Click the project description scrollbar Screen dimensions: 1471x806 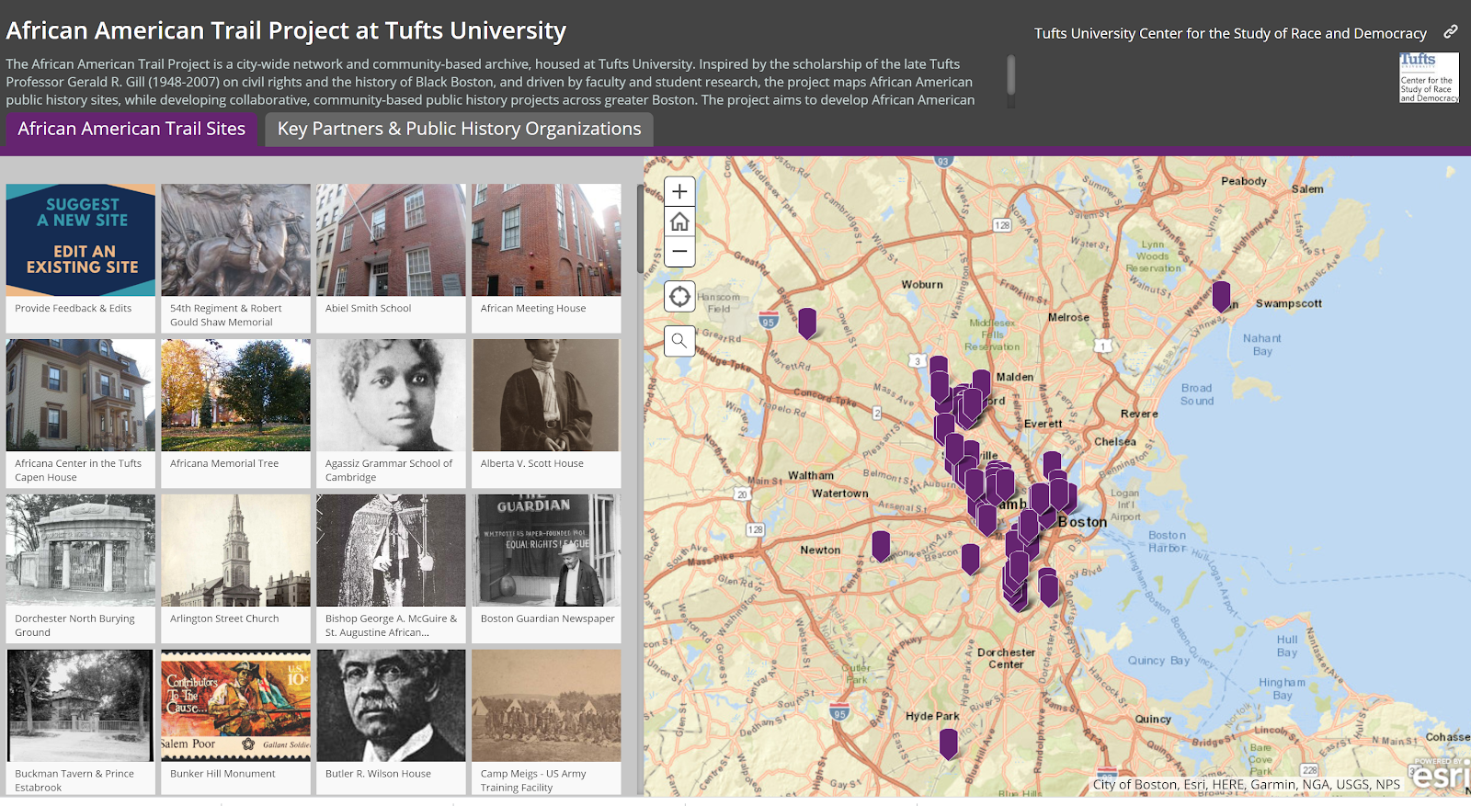click(1011, 74)
